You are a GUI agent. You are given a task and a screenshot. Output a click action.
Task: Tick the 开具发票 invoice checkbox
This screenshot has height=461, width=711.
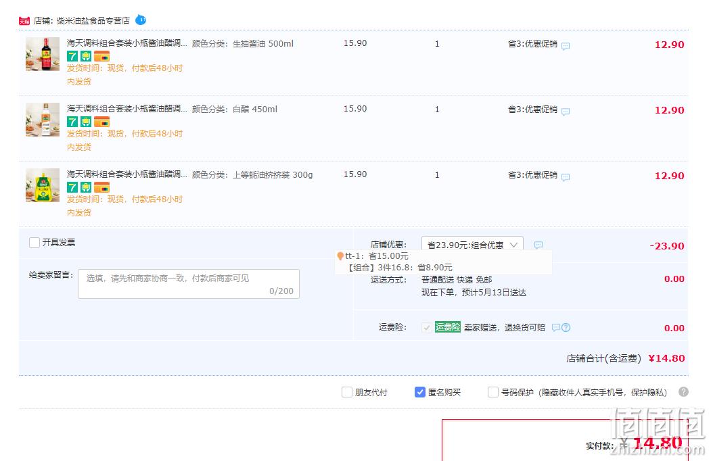[35, 243]
